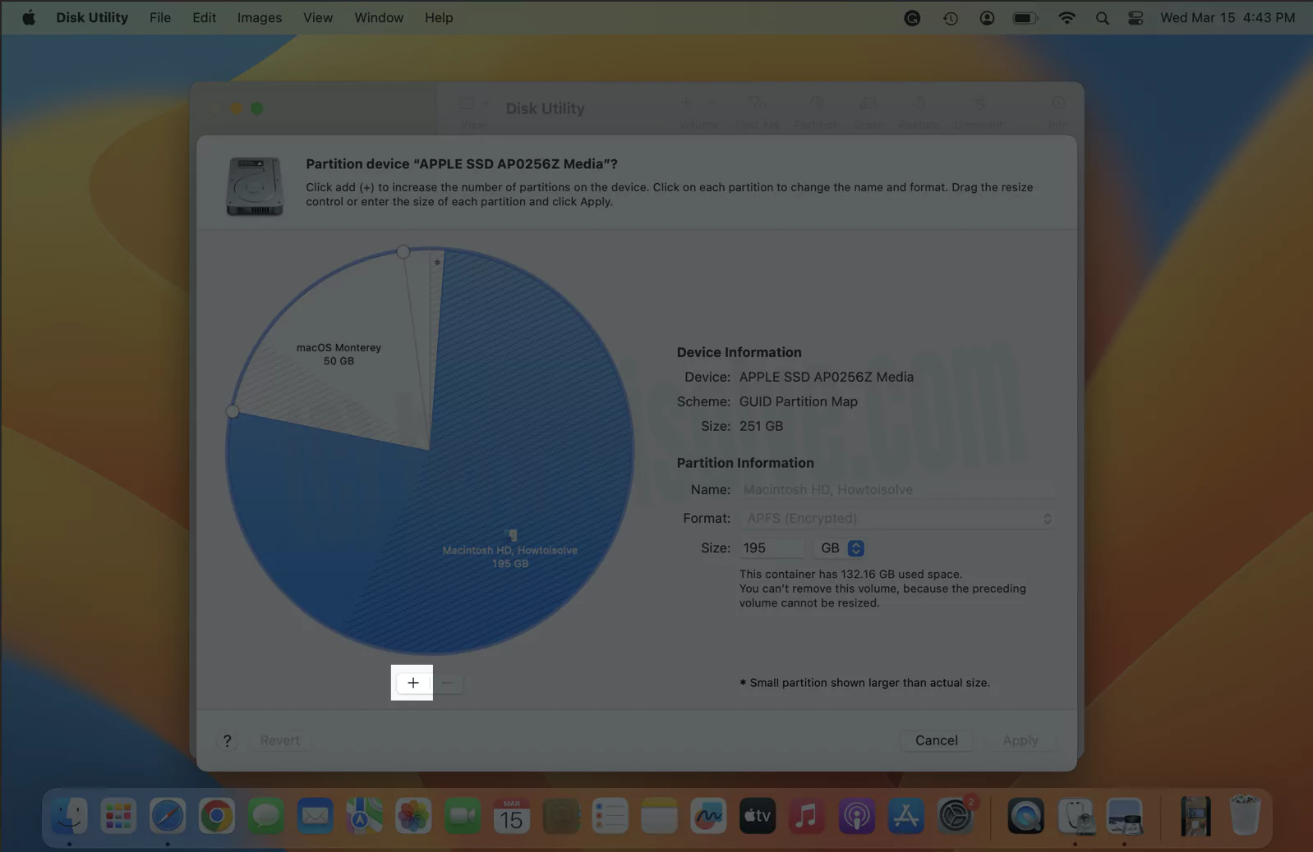Grab the left resize handle on pie chart
The image size is (1313, 852).
(x=233, y=410)
